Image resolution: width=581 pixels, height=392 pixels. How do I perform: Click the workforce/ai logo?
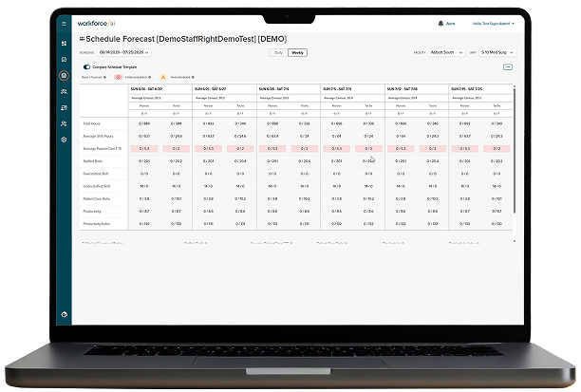point(96,24)
